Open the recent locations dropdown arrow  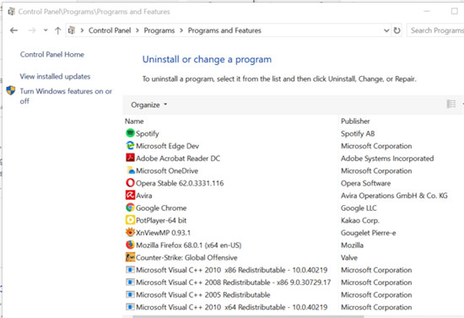coord(46,30)
